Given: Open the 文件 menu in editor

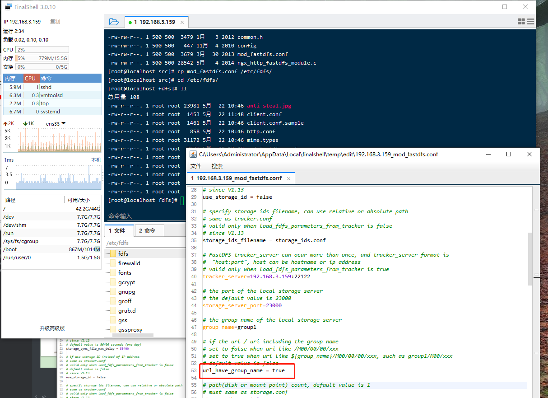Looking at the screenshot, I should coord(196,166).
